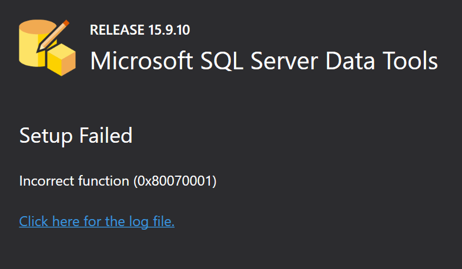This screenshot has width=462, height=269.
Task: Click the word Tools in the title
Action: (410, 61)
